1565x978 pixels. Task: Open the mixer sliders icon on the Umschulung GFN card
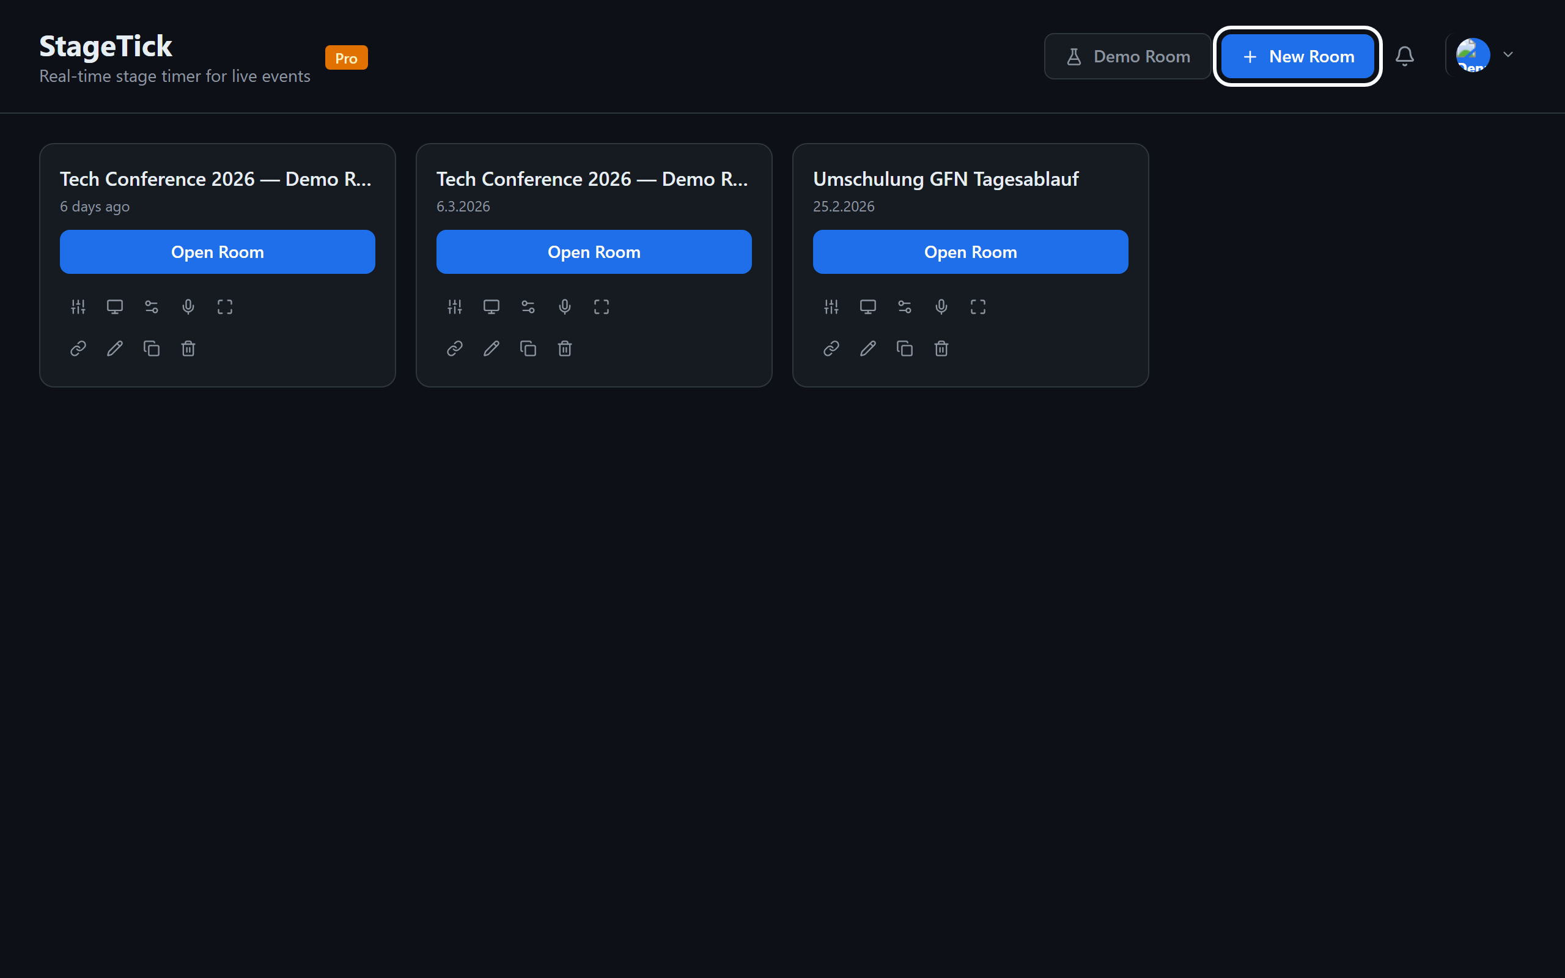click(x=831, y=307)
